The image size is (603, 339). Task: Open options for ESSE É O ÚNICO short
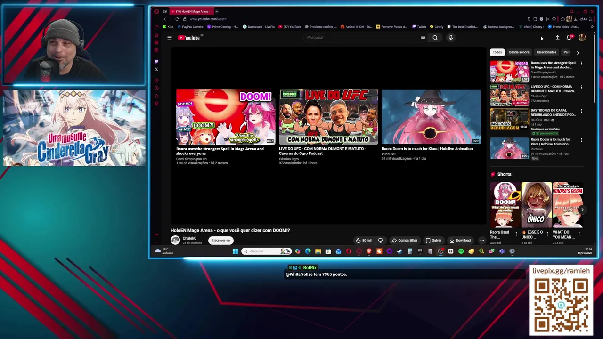tap(547, 234)
